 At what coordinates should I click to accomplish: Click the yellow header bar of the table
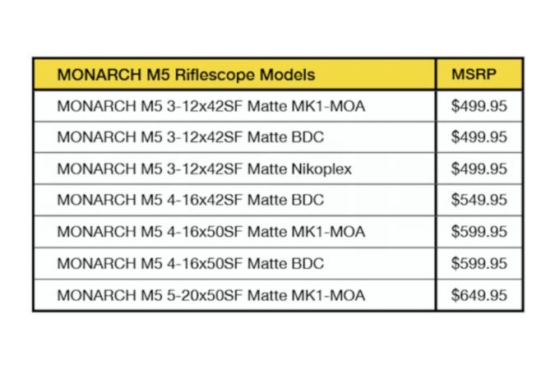278,74
